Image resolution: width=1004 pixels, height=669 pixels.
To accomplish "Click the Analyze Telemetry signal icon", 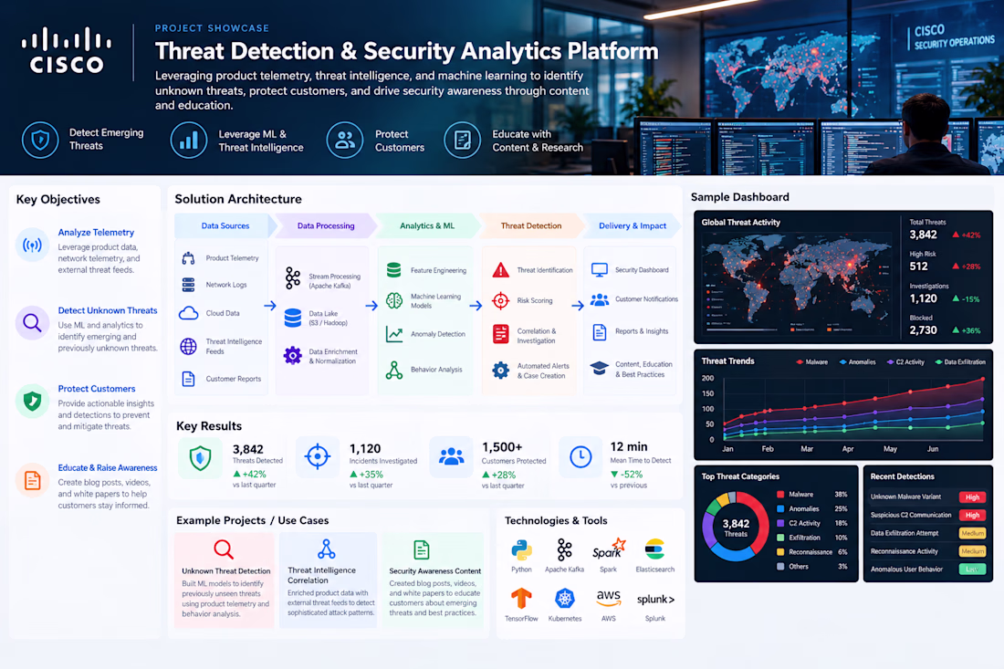I will coord(32,245).
